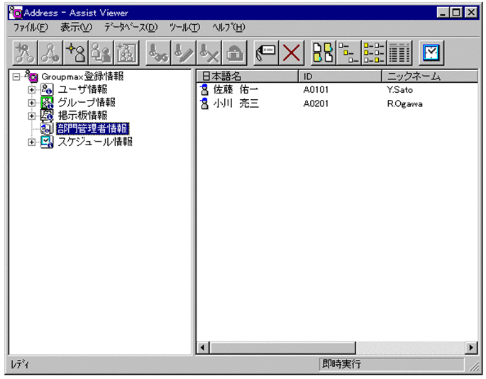
Task: Select 掲示板情報 in the tree
Action: [x=82, y=115]
